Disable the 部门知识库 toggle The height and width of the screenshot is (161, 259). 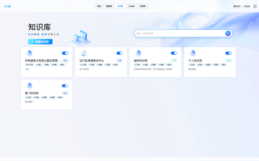(x=65, y=86)
